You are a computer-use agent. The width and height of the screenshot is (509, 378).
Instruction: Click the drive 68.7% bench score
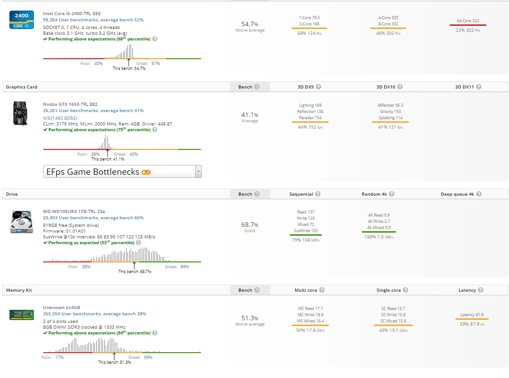pyautogui.click(x=250, y=225)
